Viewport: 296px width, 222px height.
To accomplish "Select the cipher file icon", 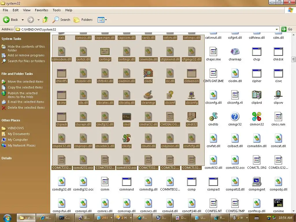I will click(257, 73).
